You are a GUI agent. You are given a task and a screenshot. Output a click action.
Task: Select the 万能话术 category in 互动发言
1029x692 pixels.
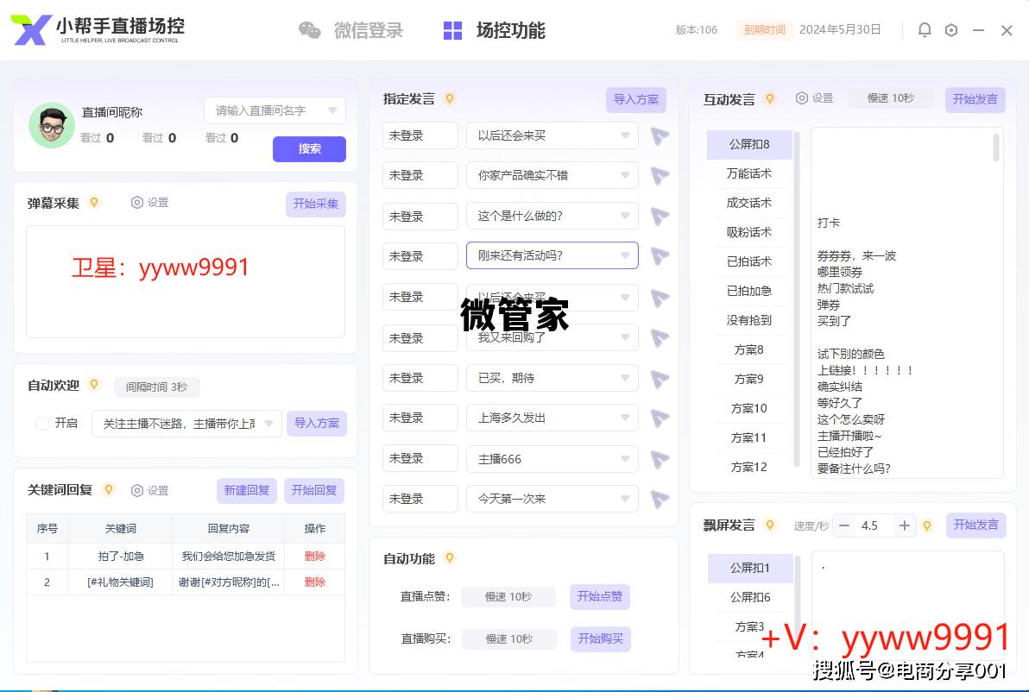coord(748,173)
